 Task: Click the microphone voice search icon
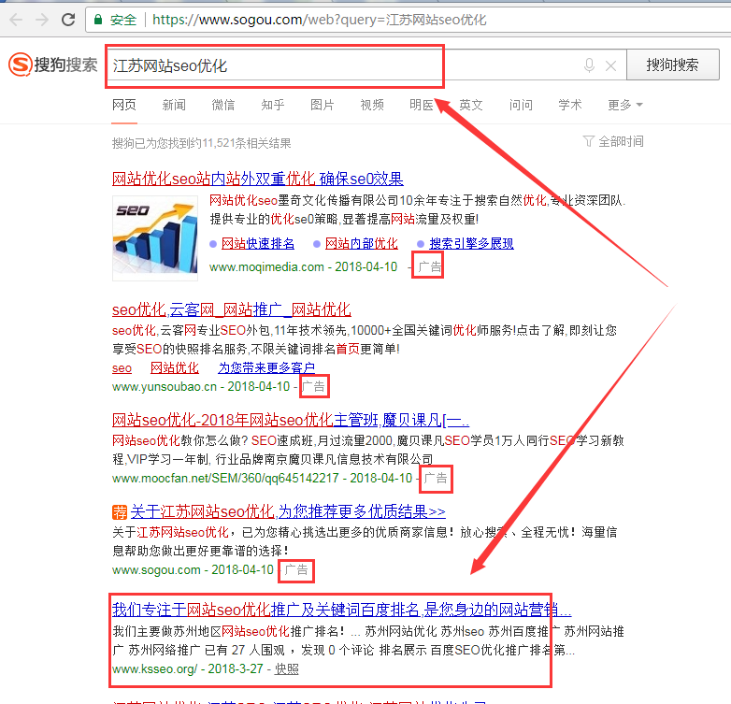pos(589,65)
